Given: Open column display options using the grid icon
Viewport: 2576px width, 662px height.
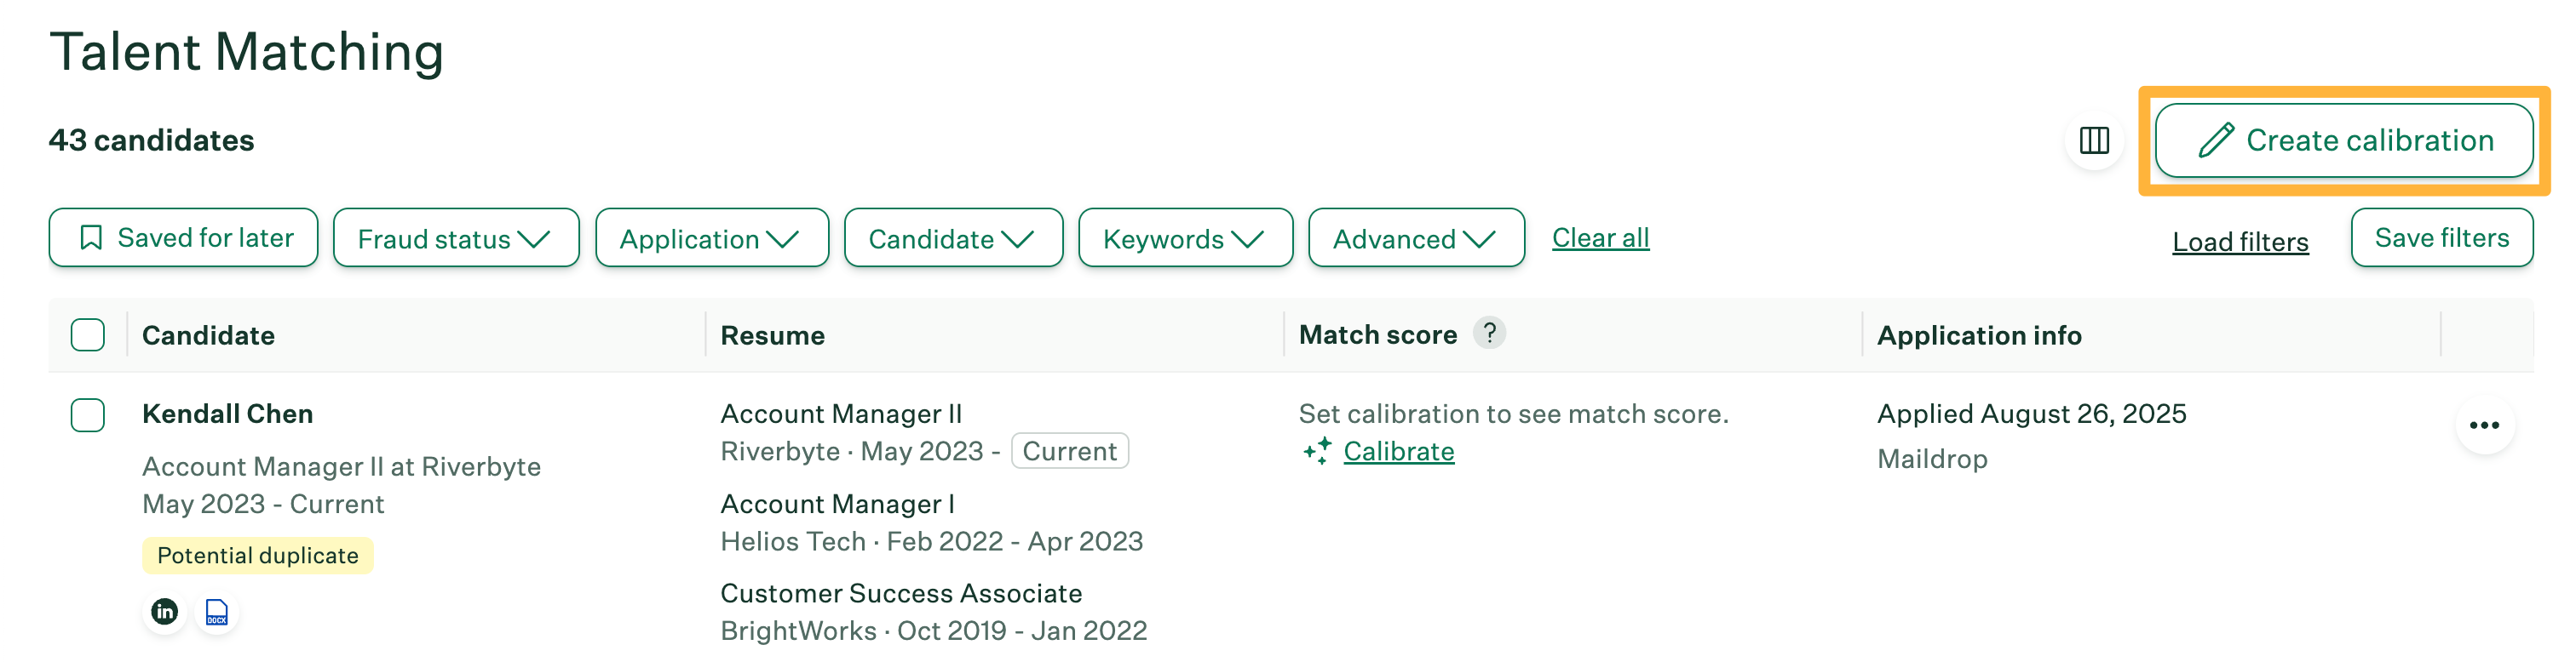Looking at the screenshot, I should pos(2094,140).
